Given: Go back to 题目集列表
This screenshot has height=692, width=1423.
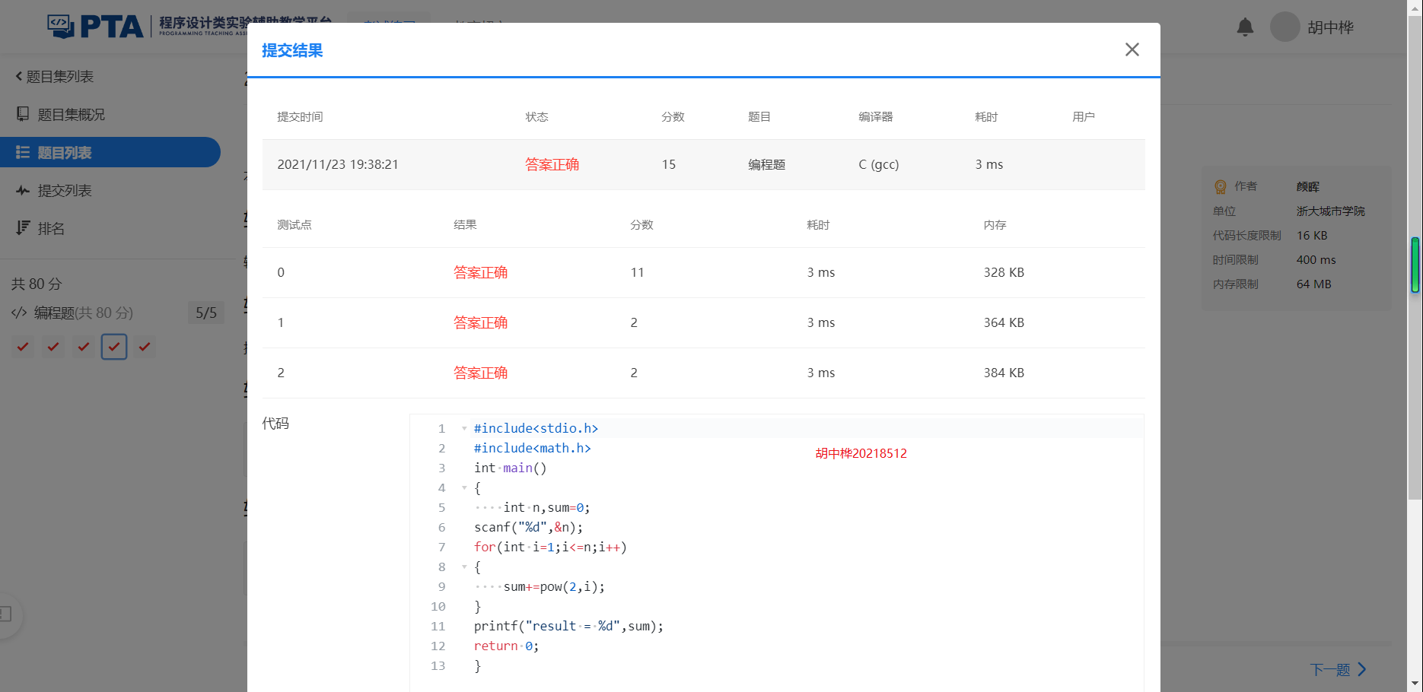Looking at the screenshot, I should 54,77.
